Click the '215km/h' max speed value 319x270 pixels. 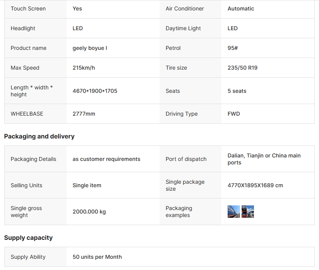[x=84, y=68]
